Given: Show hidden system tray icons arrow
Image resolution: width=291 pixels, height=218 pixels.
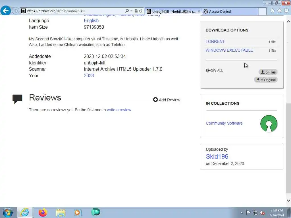Looking at the screenshot, I should pyautogui.click(x=242, y=213).
